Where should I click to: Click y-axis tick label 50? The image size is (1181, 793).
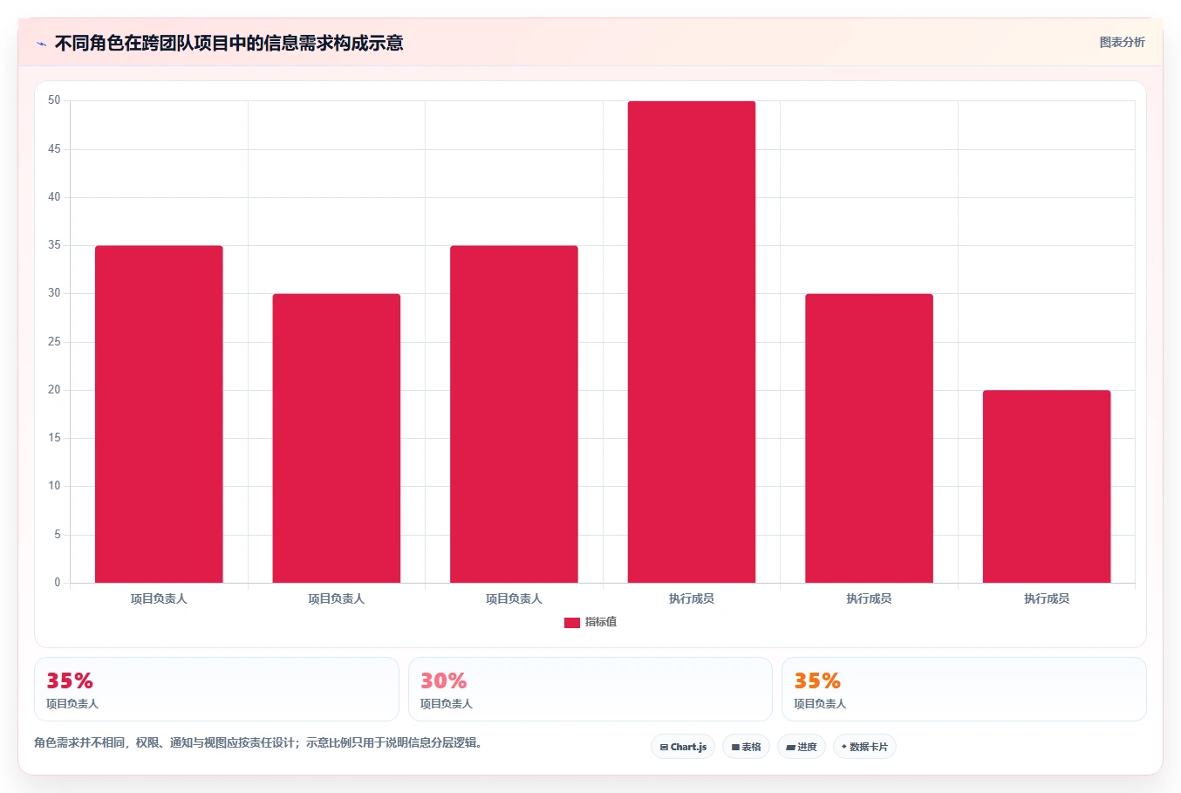pyautogui.click(x=55, y=100)
